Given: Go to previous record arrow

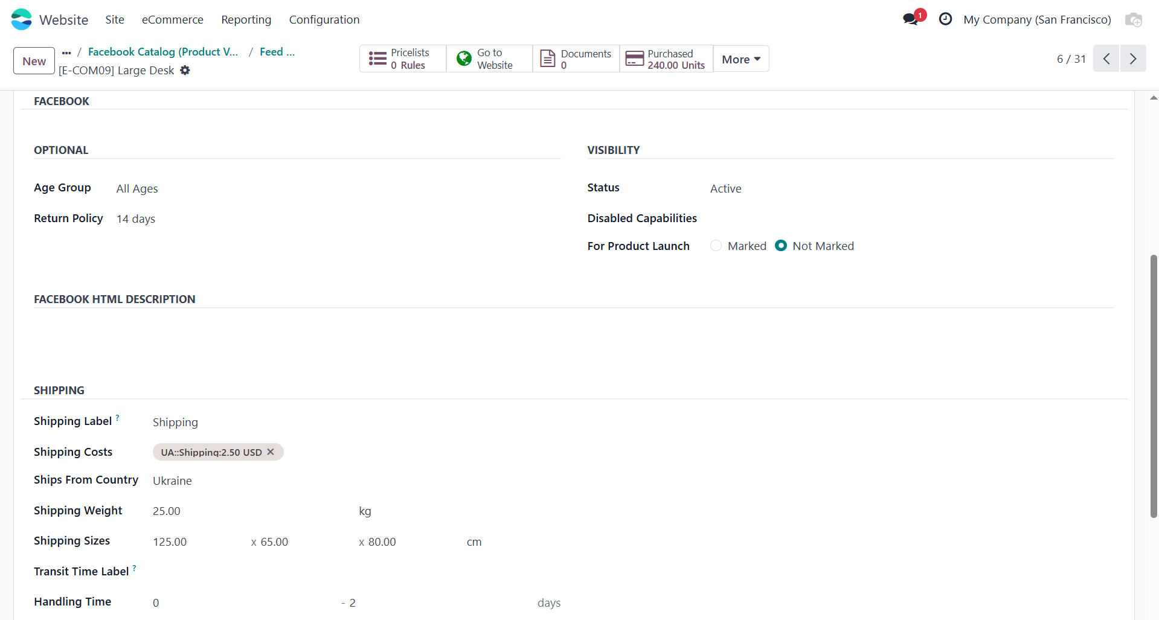Looking at the screenshot, I should [x=1106, y=59].
